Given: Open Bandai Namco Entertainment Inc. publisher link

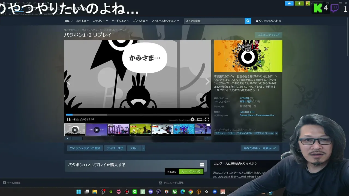Looking at the screenshot, I should 257,115.
